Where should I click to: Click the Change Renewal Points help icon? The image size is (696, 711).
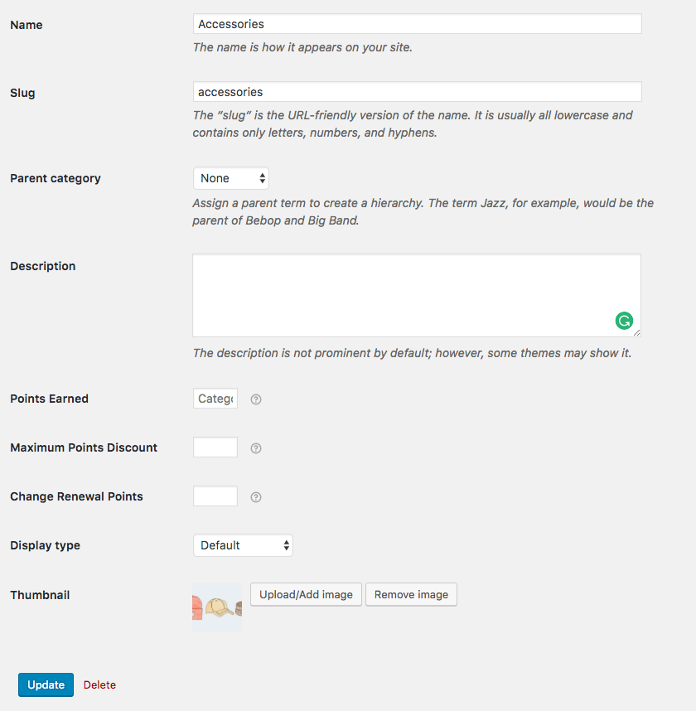click(x=255, y=496)
